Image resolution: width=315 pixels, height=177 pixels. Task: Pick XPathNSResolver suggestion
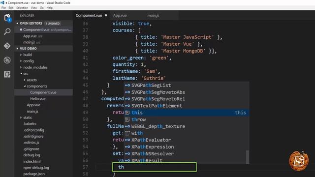tap(186, 153)
